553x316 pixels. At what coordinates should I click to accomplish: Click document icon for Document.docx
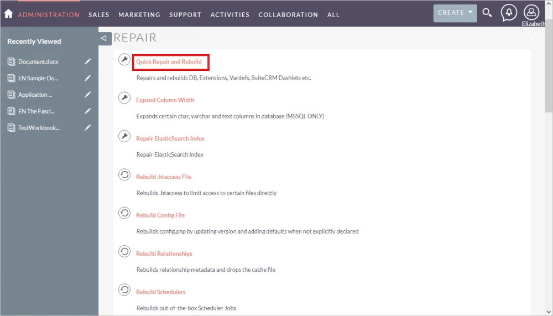tap(11, 62)
